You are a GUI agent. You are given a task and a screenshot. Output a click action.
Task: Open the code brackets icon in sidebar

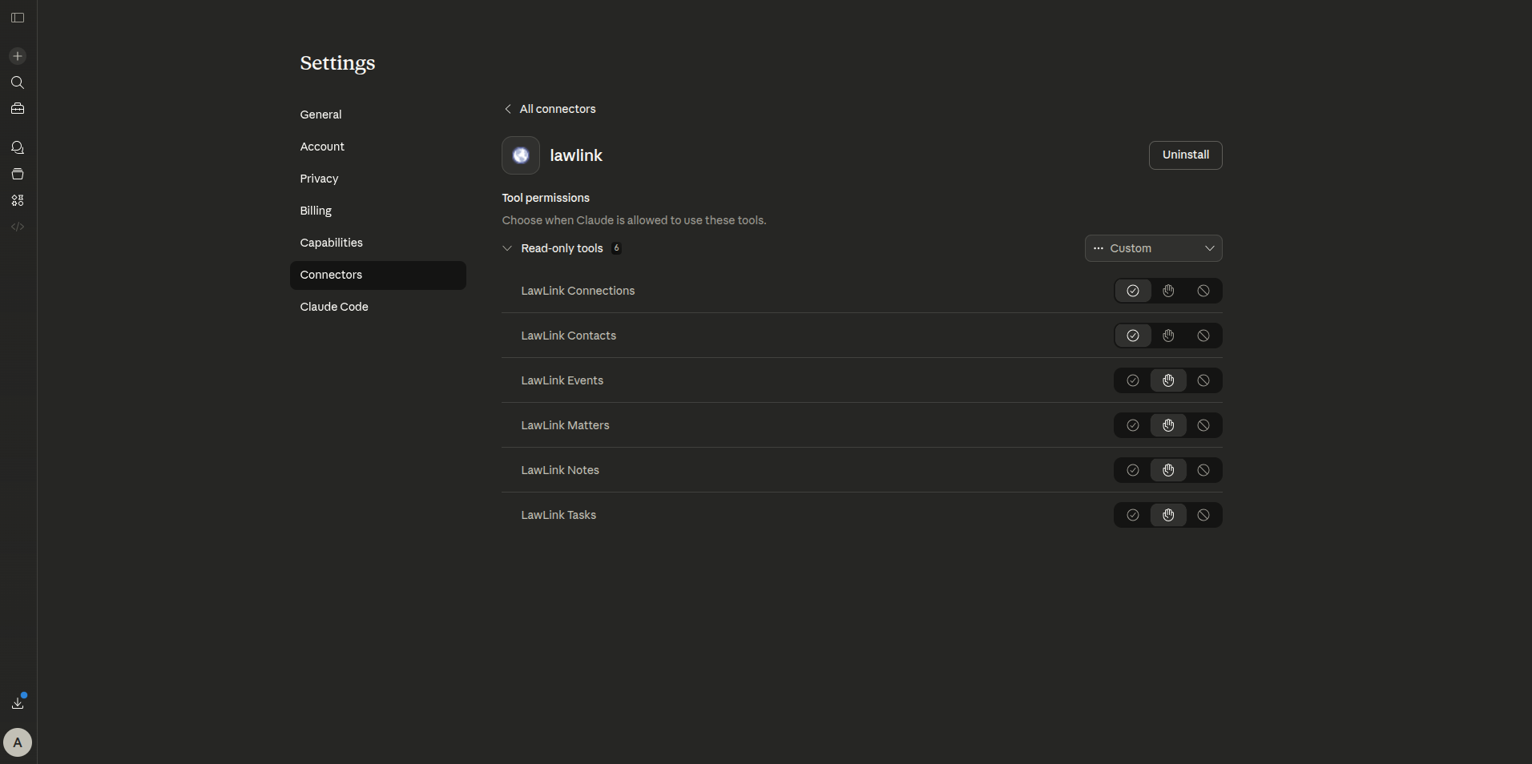point(18,227)
